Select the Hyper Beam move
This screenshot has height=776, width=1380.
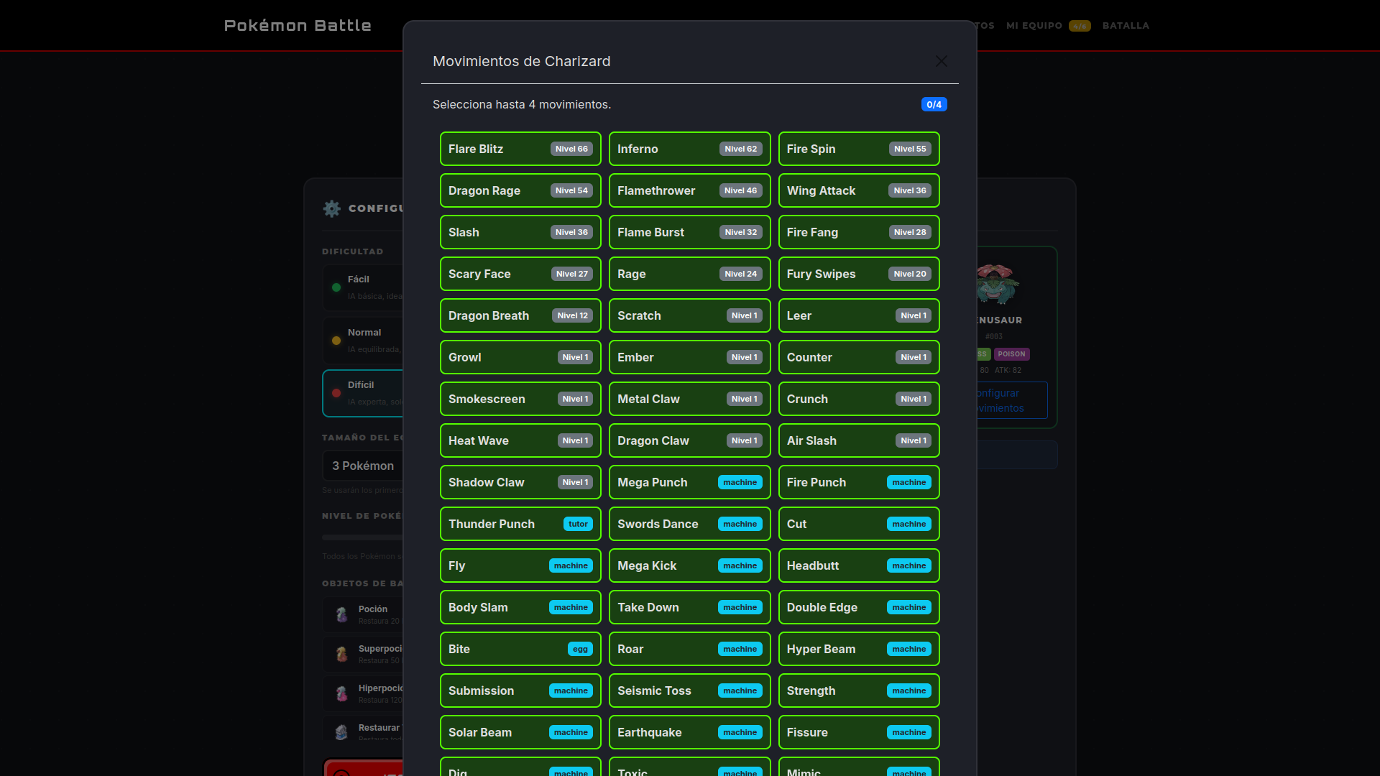click(859, 649)
